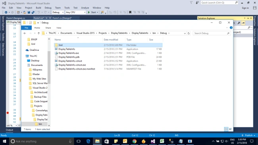Click the bin segment in the address path
This screenshot has height=145, width=258.
coord(154,33)
